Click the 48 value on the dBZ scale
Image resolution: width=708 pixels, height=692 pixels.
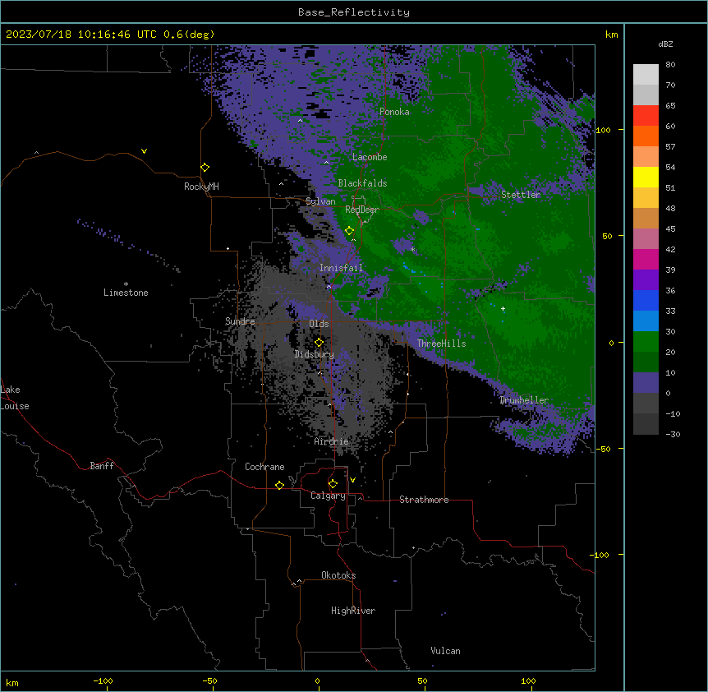[x=670, y=208]
